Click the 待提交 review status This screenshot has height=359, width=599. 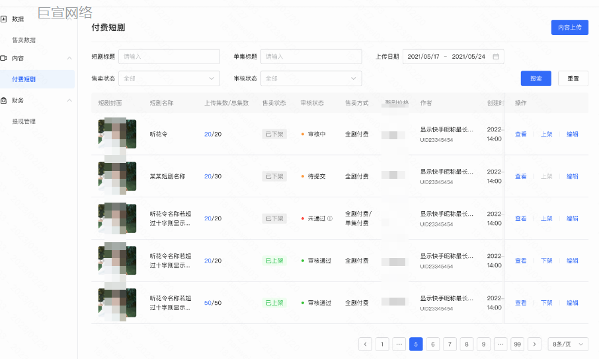[x=317, y=176]
